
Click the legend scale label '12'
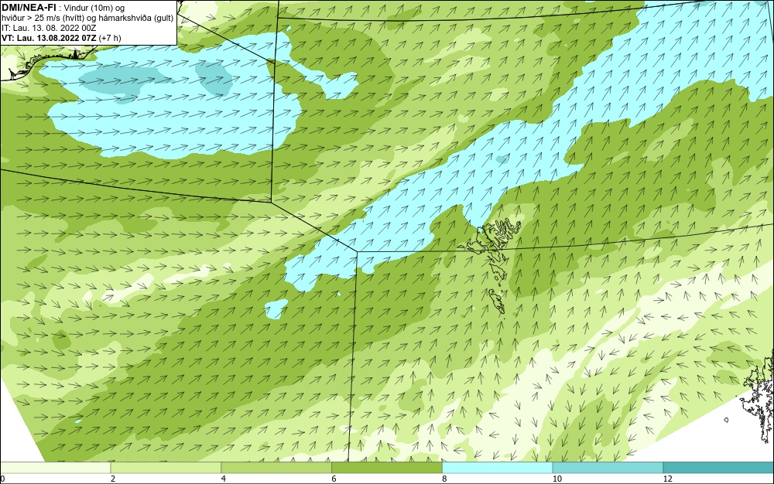click(x=668, y=479)
